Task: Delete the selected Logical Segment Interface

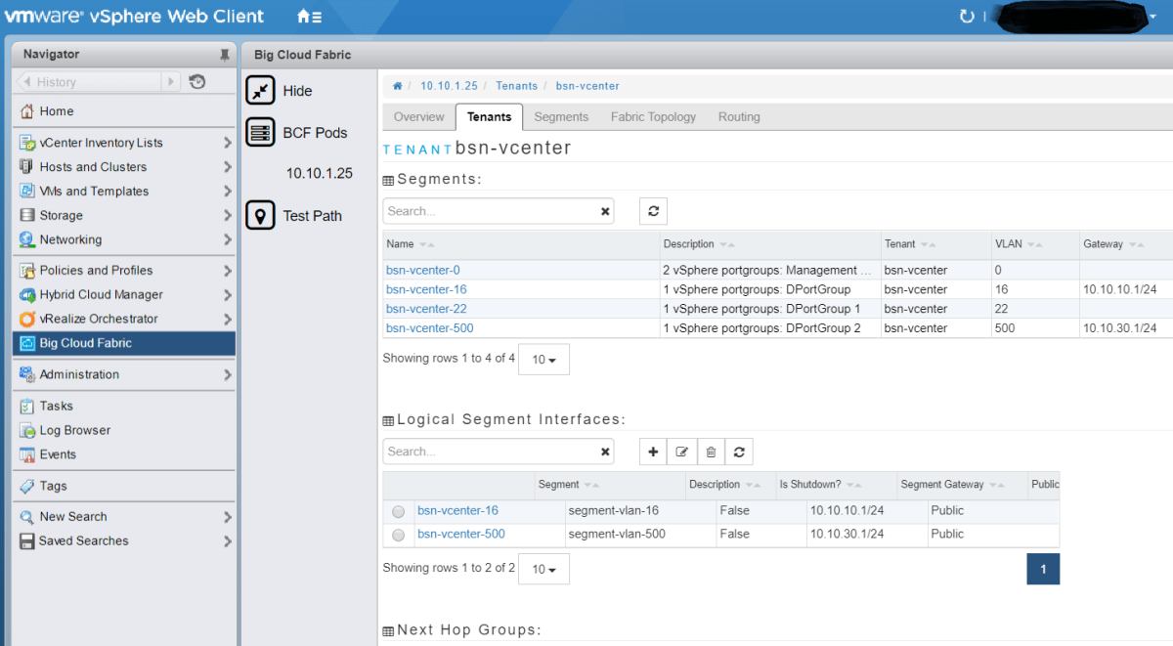Action: click(x=711, y=452)
